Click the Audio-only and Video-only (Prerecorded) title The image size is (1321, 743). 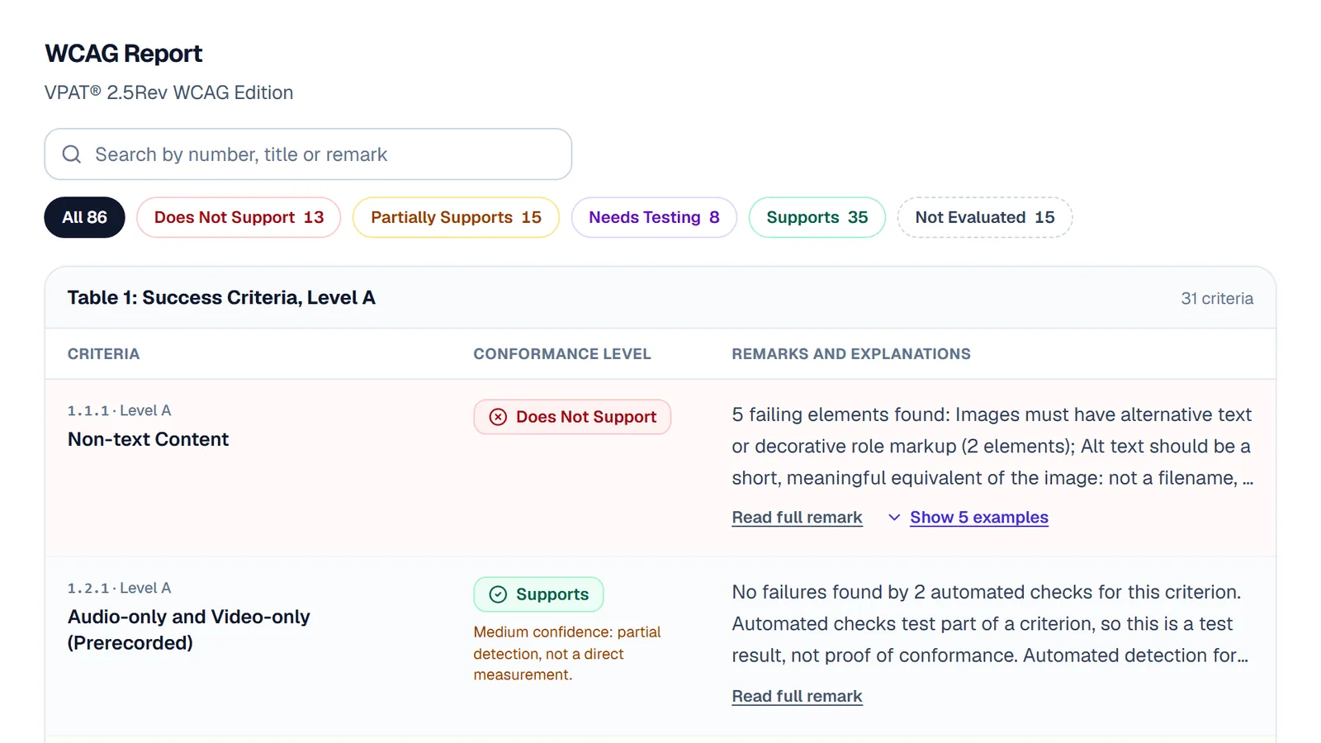coord(189,630)
